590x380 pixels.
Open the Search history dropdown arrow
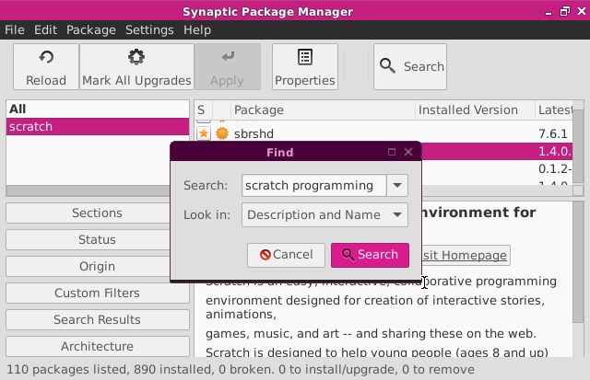tap(397, 185)
